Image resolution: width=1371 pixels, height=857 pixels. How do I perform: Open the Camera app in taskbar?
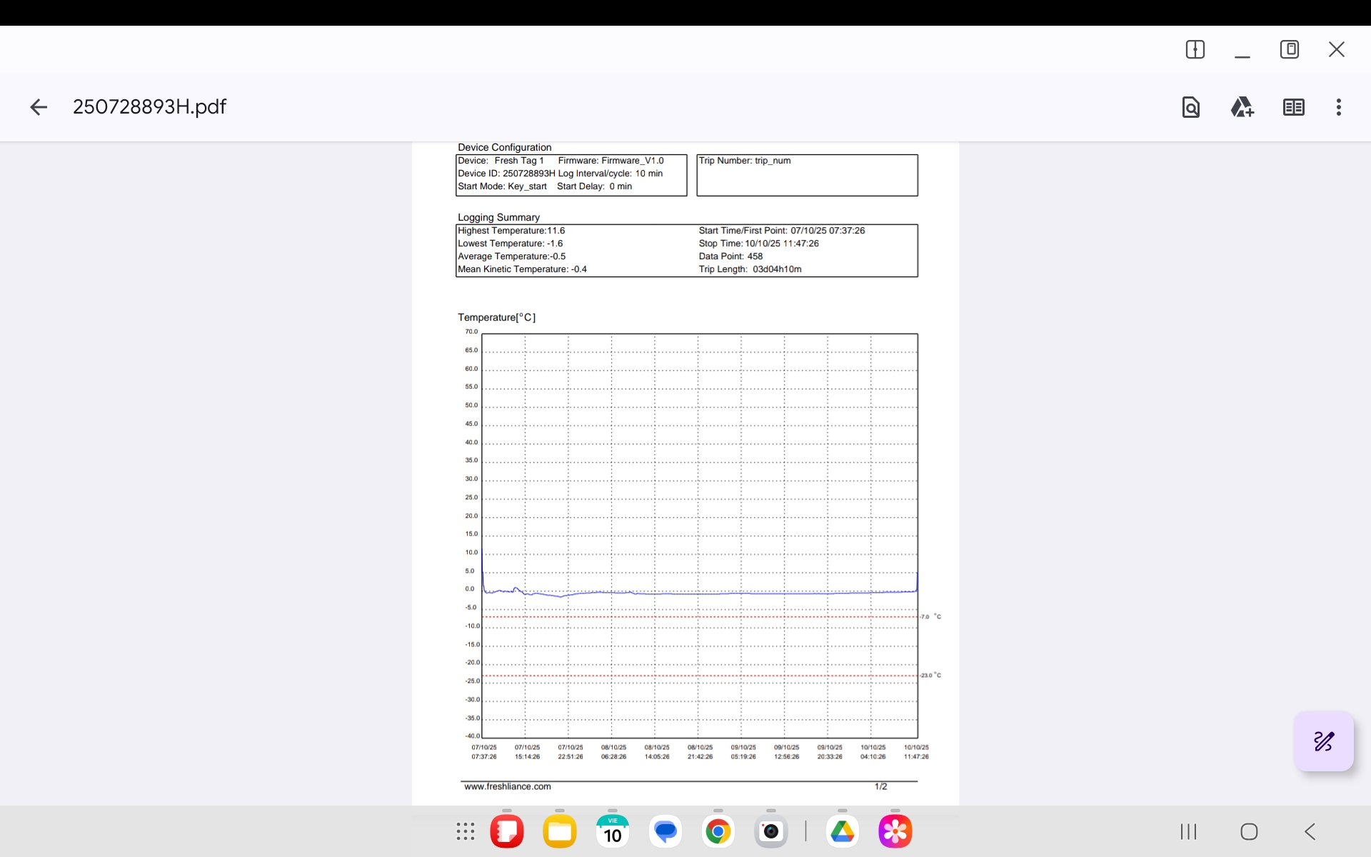click(x=771, y=831)
